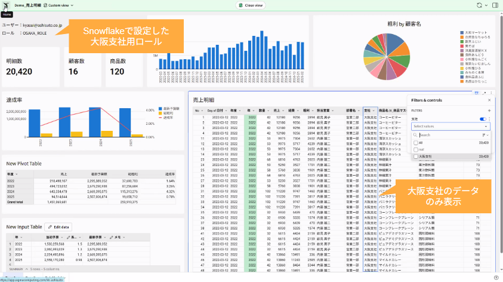Check the 大阪支社 checkbox
This screenshot has height=282, width=503.
click(x=415, y=157)
